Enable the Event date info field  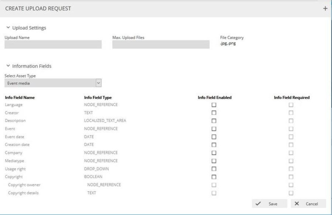214,137
